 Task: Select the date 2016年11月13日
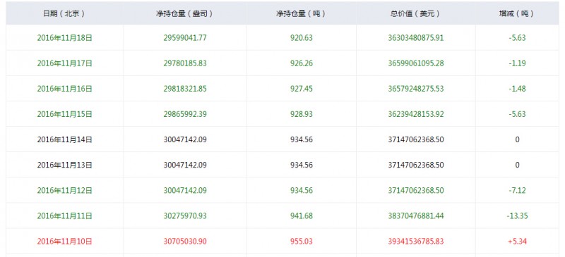pyautogui.click(x=64, y=165)
